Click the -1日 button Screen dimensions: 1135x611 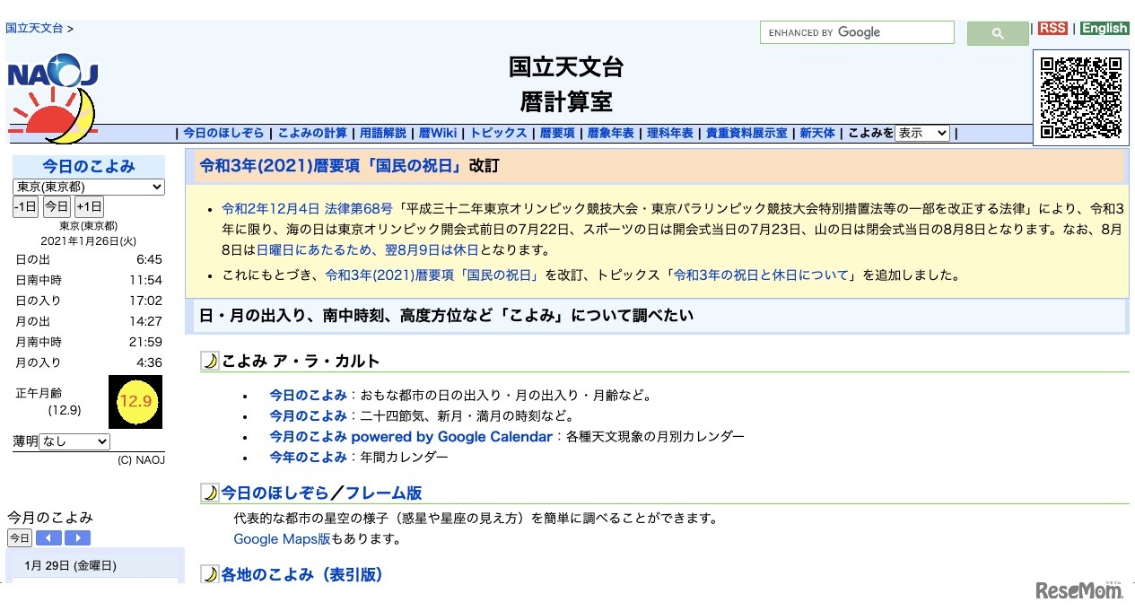point(25,207)
